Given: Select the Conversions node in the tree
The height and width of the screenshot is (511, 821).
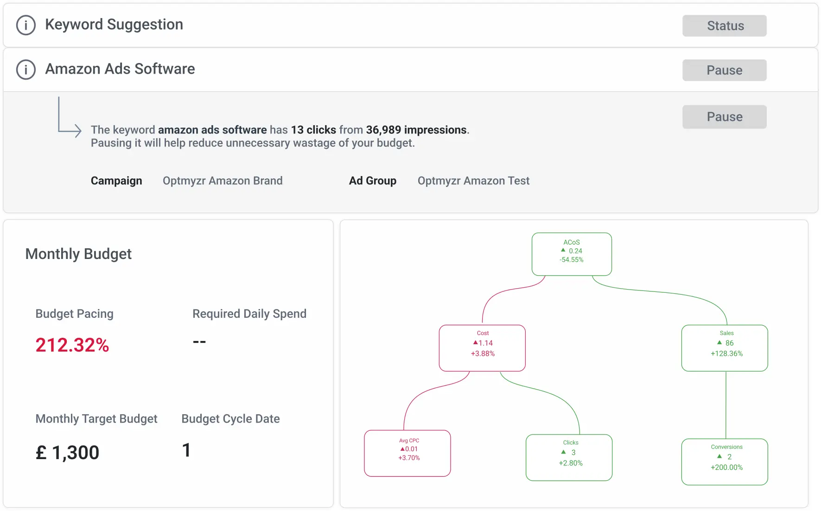Looking at the screenshot, I should (x=725, y=461).
